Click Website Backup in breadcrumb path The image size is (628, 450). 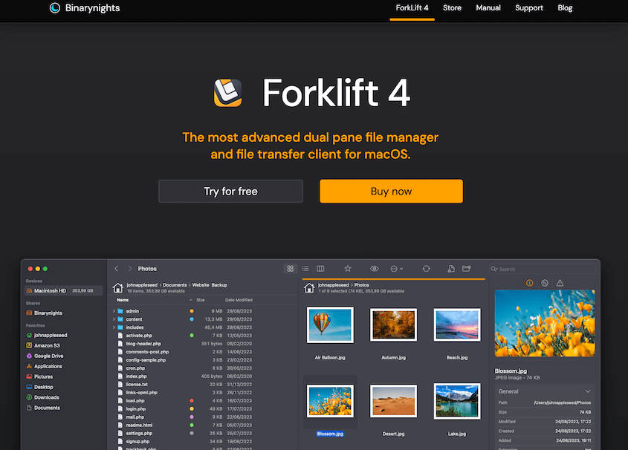[x=210, y=285]
